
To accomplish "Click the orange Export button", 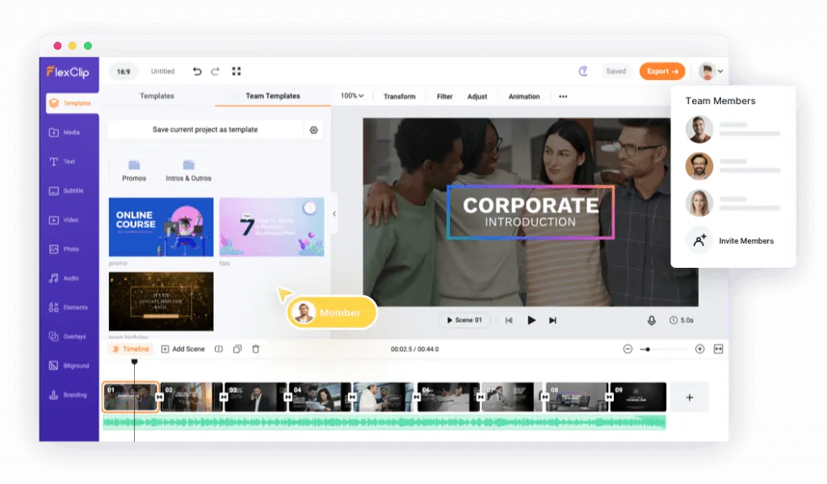I will [x=662, y=71].
